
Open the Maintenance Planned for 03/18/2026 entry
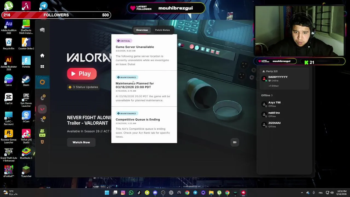[x=144, y=89]
